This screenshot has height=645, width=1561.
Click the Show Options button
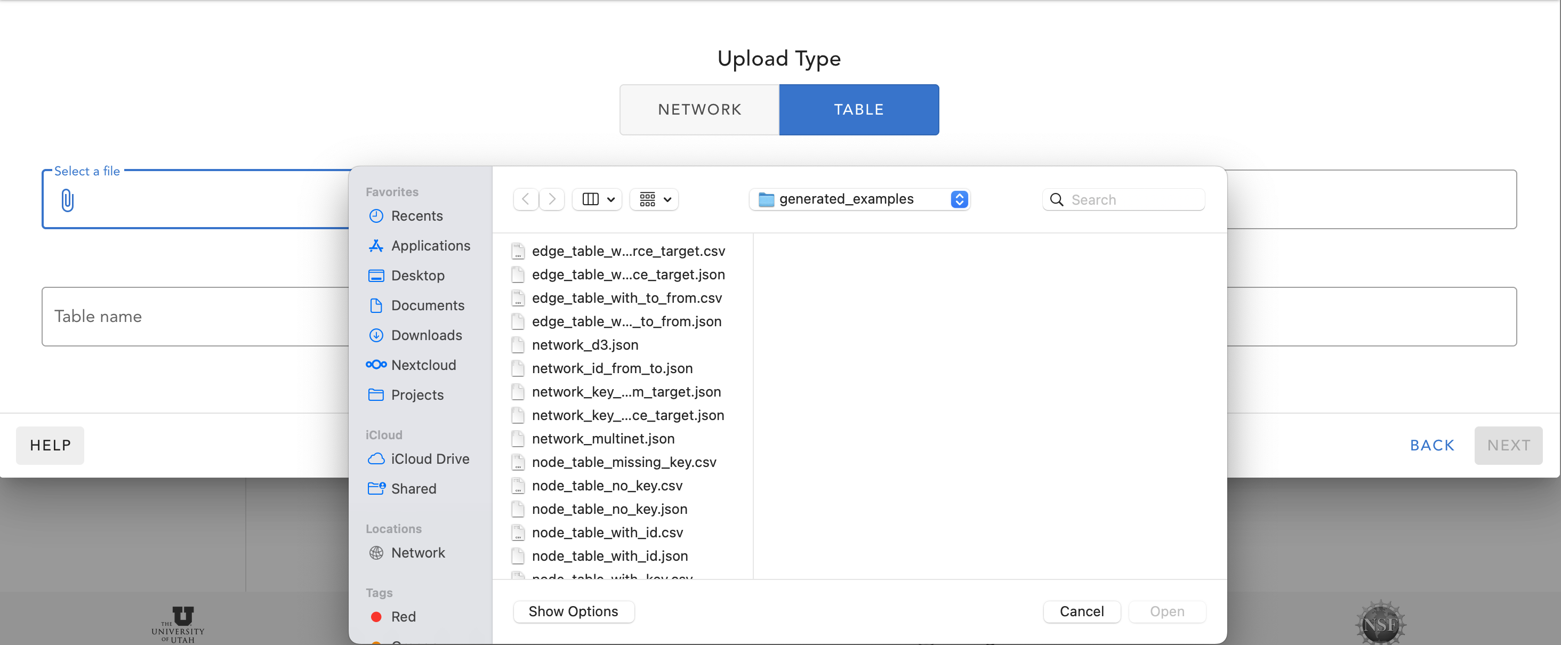click(573, 611)
